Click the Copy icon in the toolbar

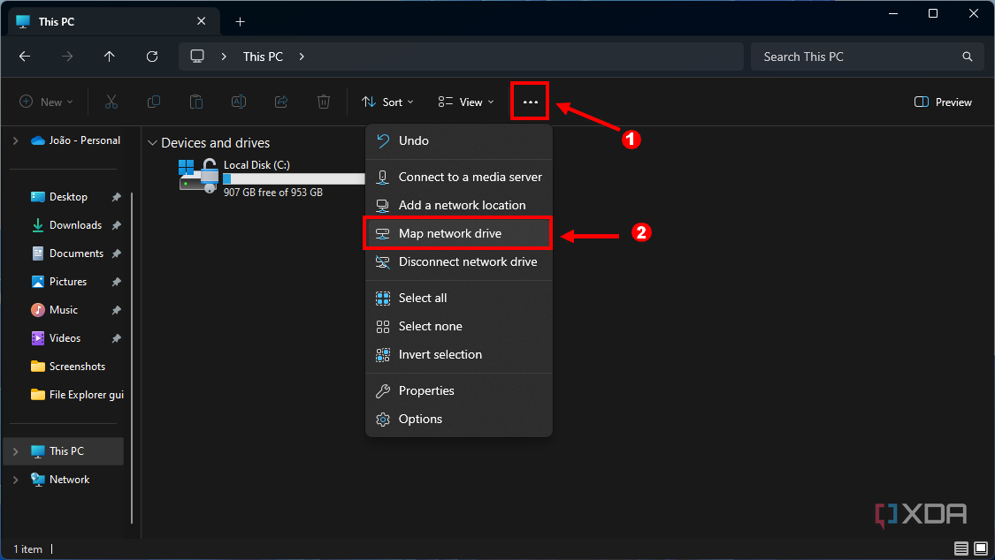pos(153,102)
